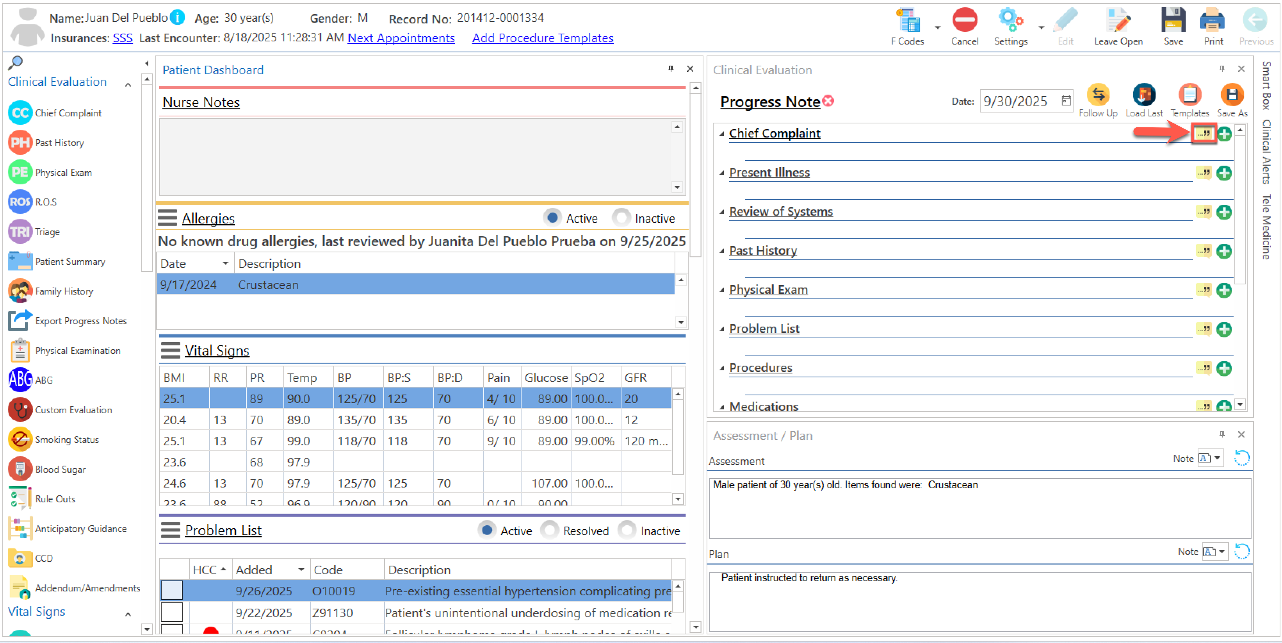The width and height of the screenshot is (1282, 643).
Task: Open the Templates icon in Progress Note
Action: point(1189,95)
